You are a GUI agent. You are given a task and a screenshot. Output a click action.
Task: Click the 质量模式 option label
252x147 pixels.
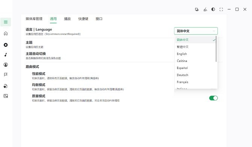coord(39,96)
